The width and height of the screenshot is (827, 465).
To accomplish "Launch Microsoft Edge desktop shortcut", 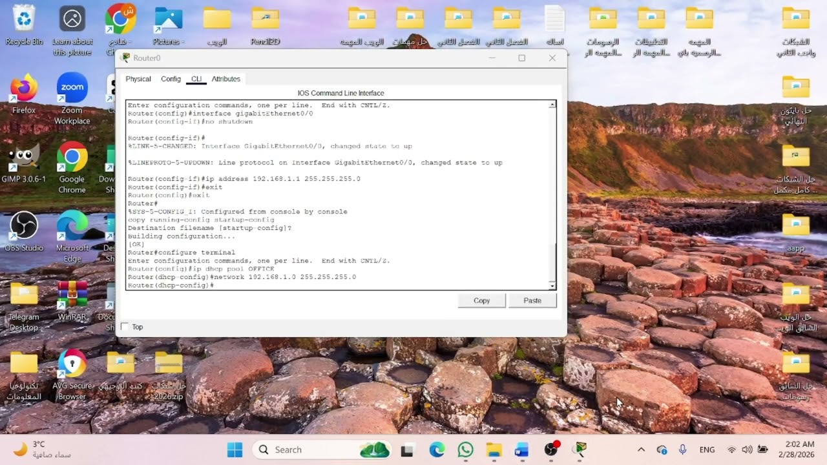I will 72,236.
